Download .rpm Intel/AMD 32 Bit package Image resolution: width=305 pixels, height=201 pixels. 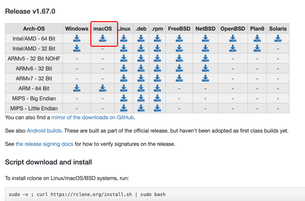[157, 48]
